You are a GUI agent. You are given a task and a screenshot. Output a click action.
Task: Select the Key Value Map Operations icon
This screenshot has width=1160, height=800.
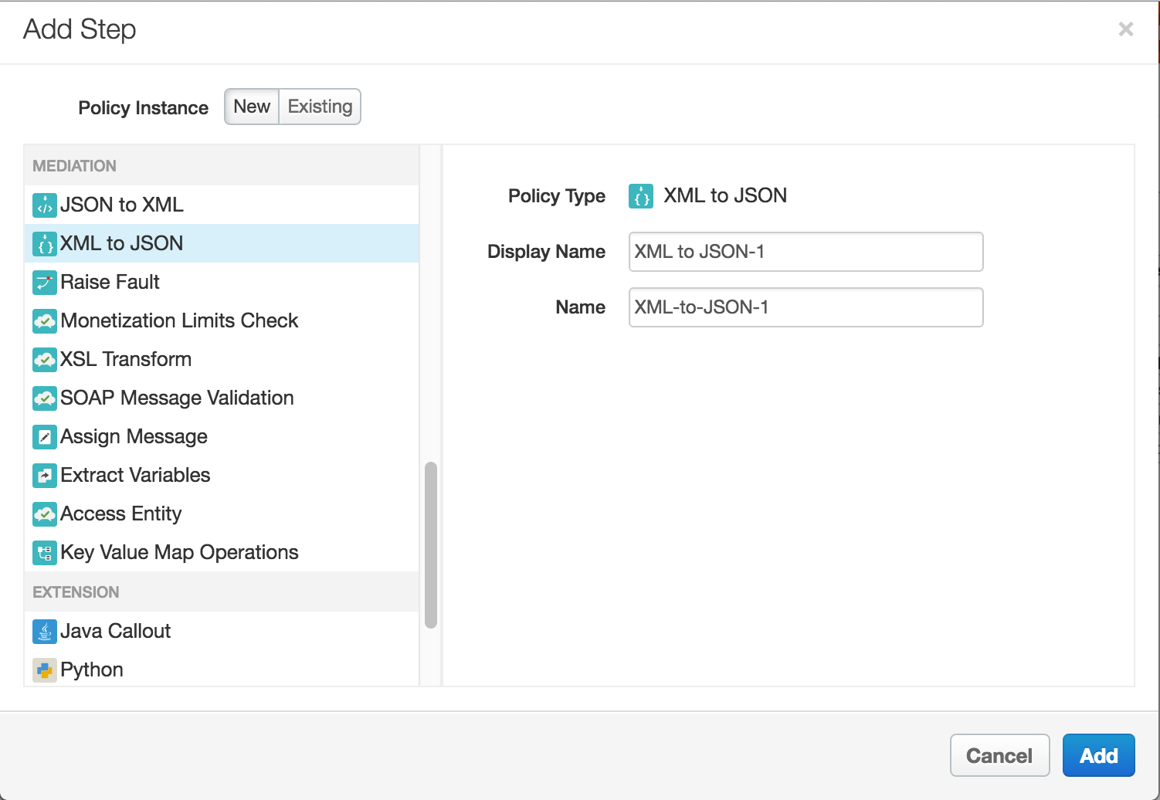45,552
